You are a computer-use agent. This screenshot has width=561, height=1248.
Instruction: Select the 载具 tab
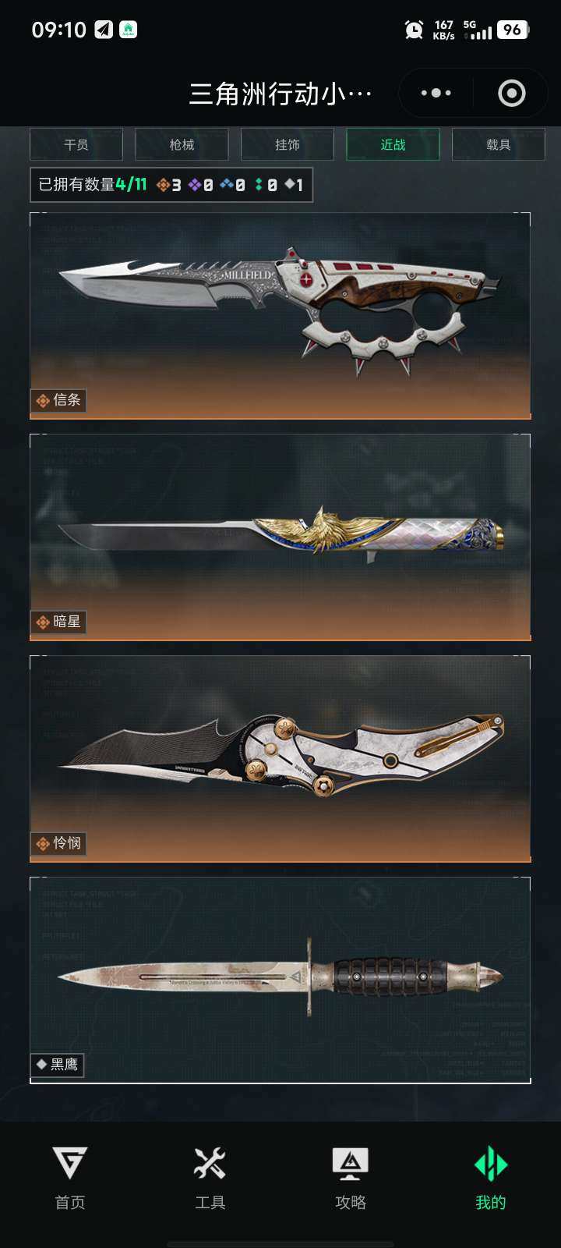tap(499, 144)
